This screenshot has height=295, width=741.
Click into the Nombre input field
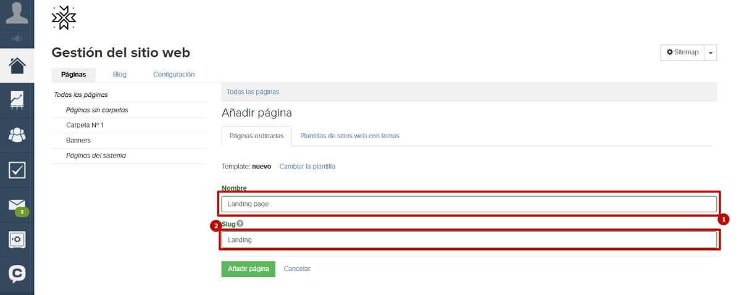(469, 204)
